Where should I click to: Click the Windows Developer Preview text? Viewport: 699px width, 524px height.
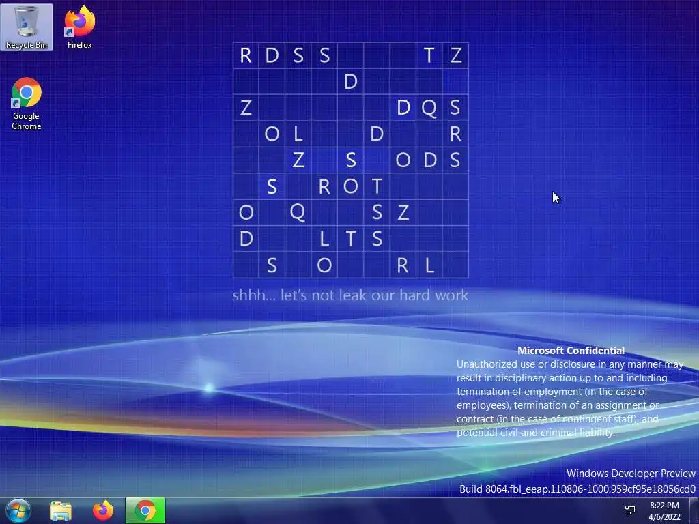coord(631,474)
